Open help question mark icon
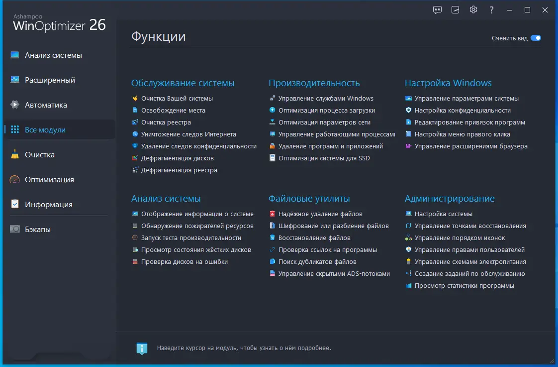This screenshot has width=558, height=367. pos(491,10)
